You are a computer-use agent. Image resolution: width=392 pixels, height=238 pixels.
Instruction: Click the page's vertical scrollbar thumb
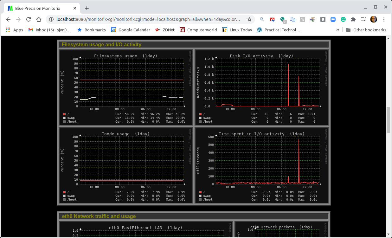point(389,120)
